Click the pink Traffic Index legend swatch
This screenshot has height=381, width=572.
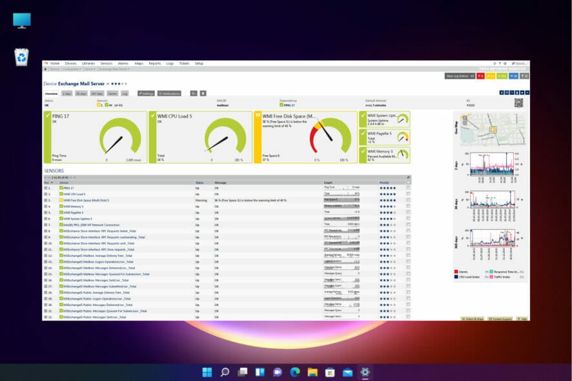pos(491,277)
